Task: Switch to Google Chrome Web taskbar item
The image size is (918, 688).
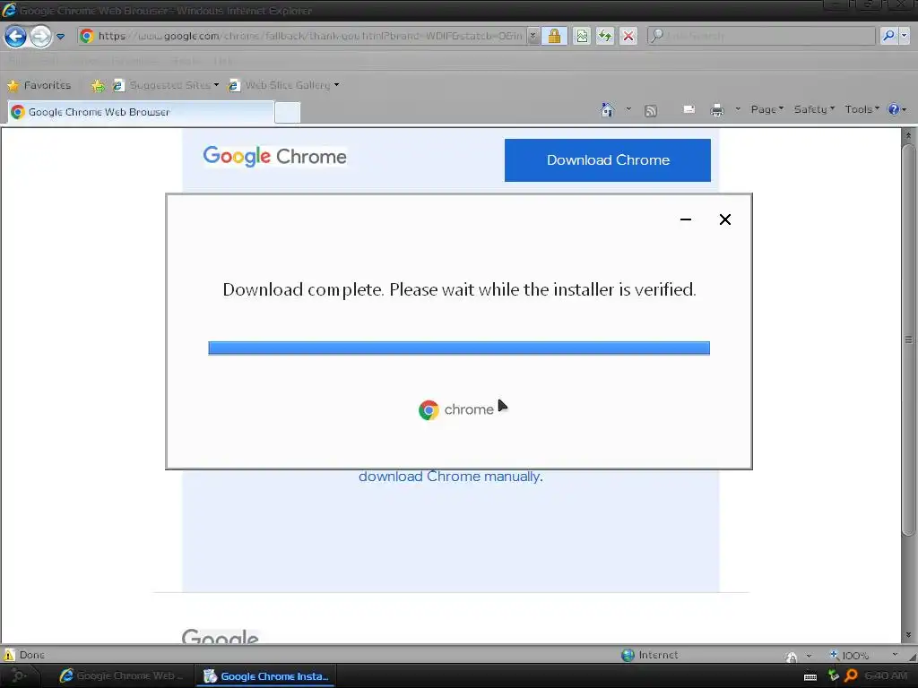Action: point(121,675)
